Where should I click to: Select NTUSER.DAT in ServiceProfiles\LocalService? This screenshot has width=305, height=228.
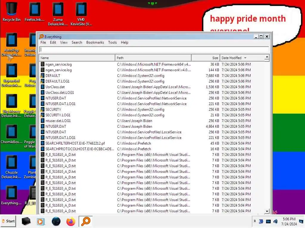click(152, 132)
